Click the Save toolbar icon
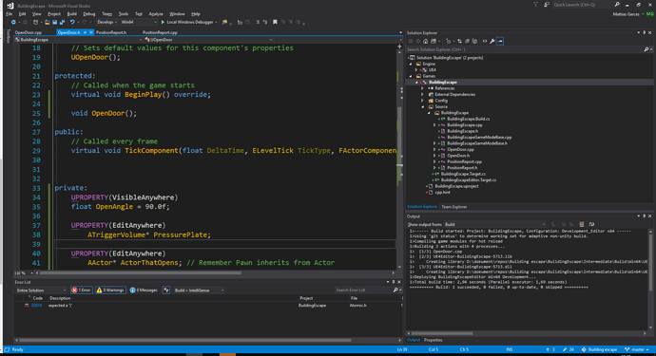The image size is (656, 356). 55,22
